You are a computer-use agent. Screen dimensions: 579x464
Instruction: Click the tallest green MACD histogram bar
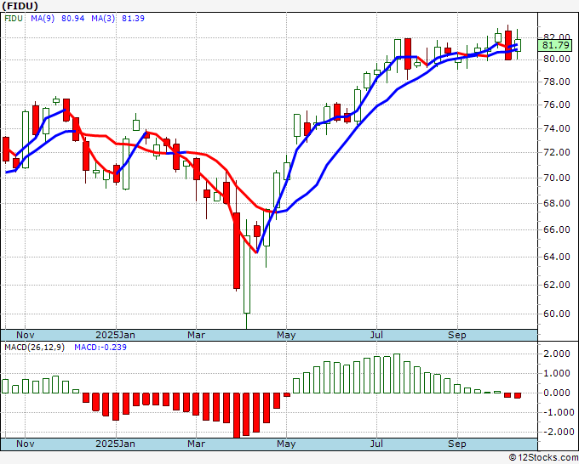click(x=397, y=373)
